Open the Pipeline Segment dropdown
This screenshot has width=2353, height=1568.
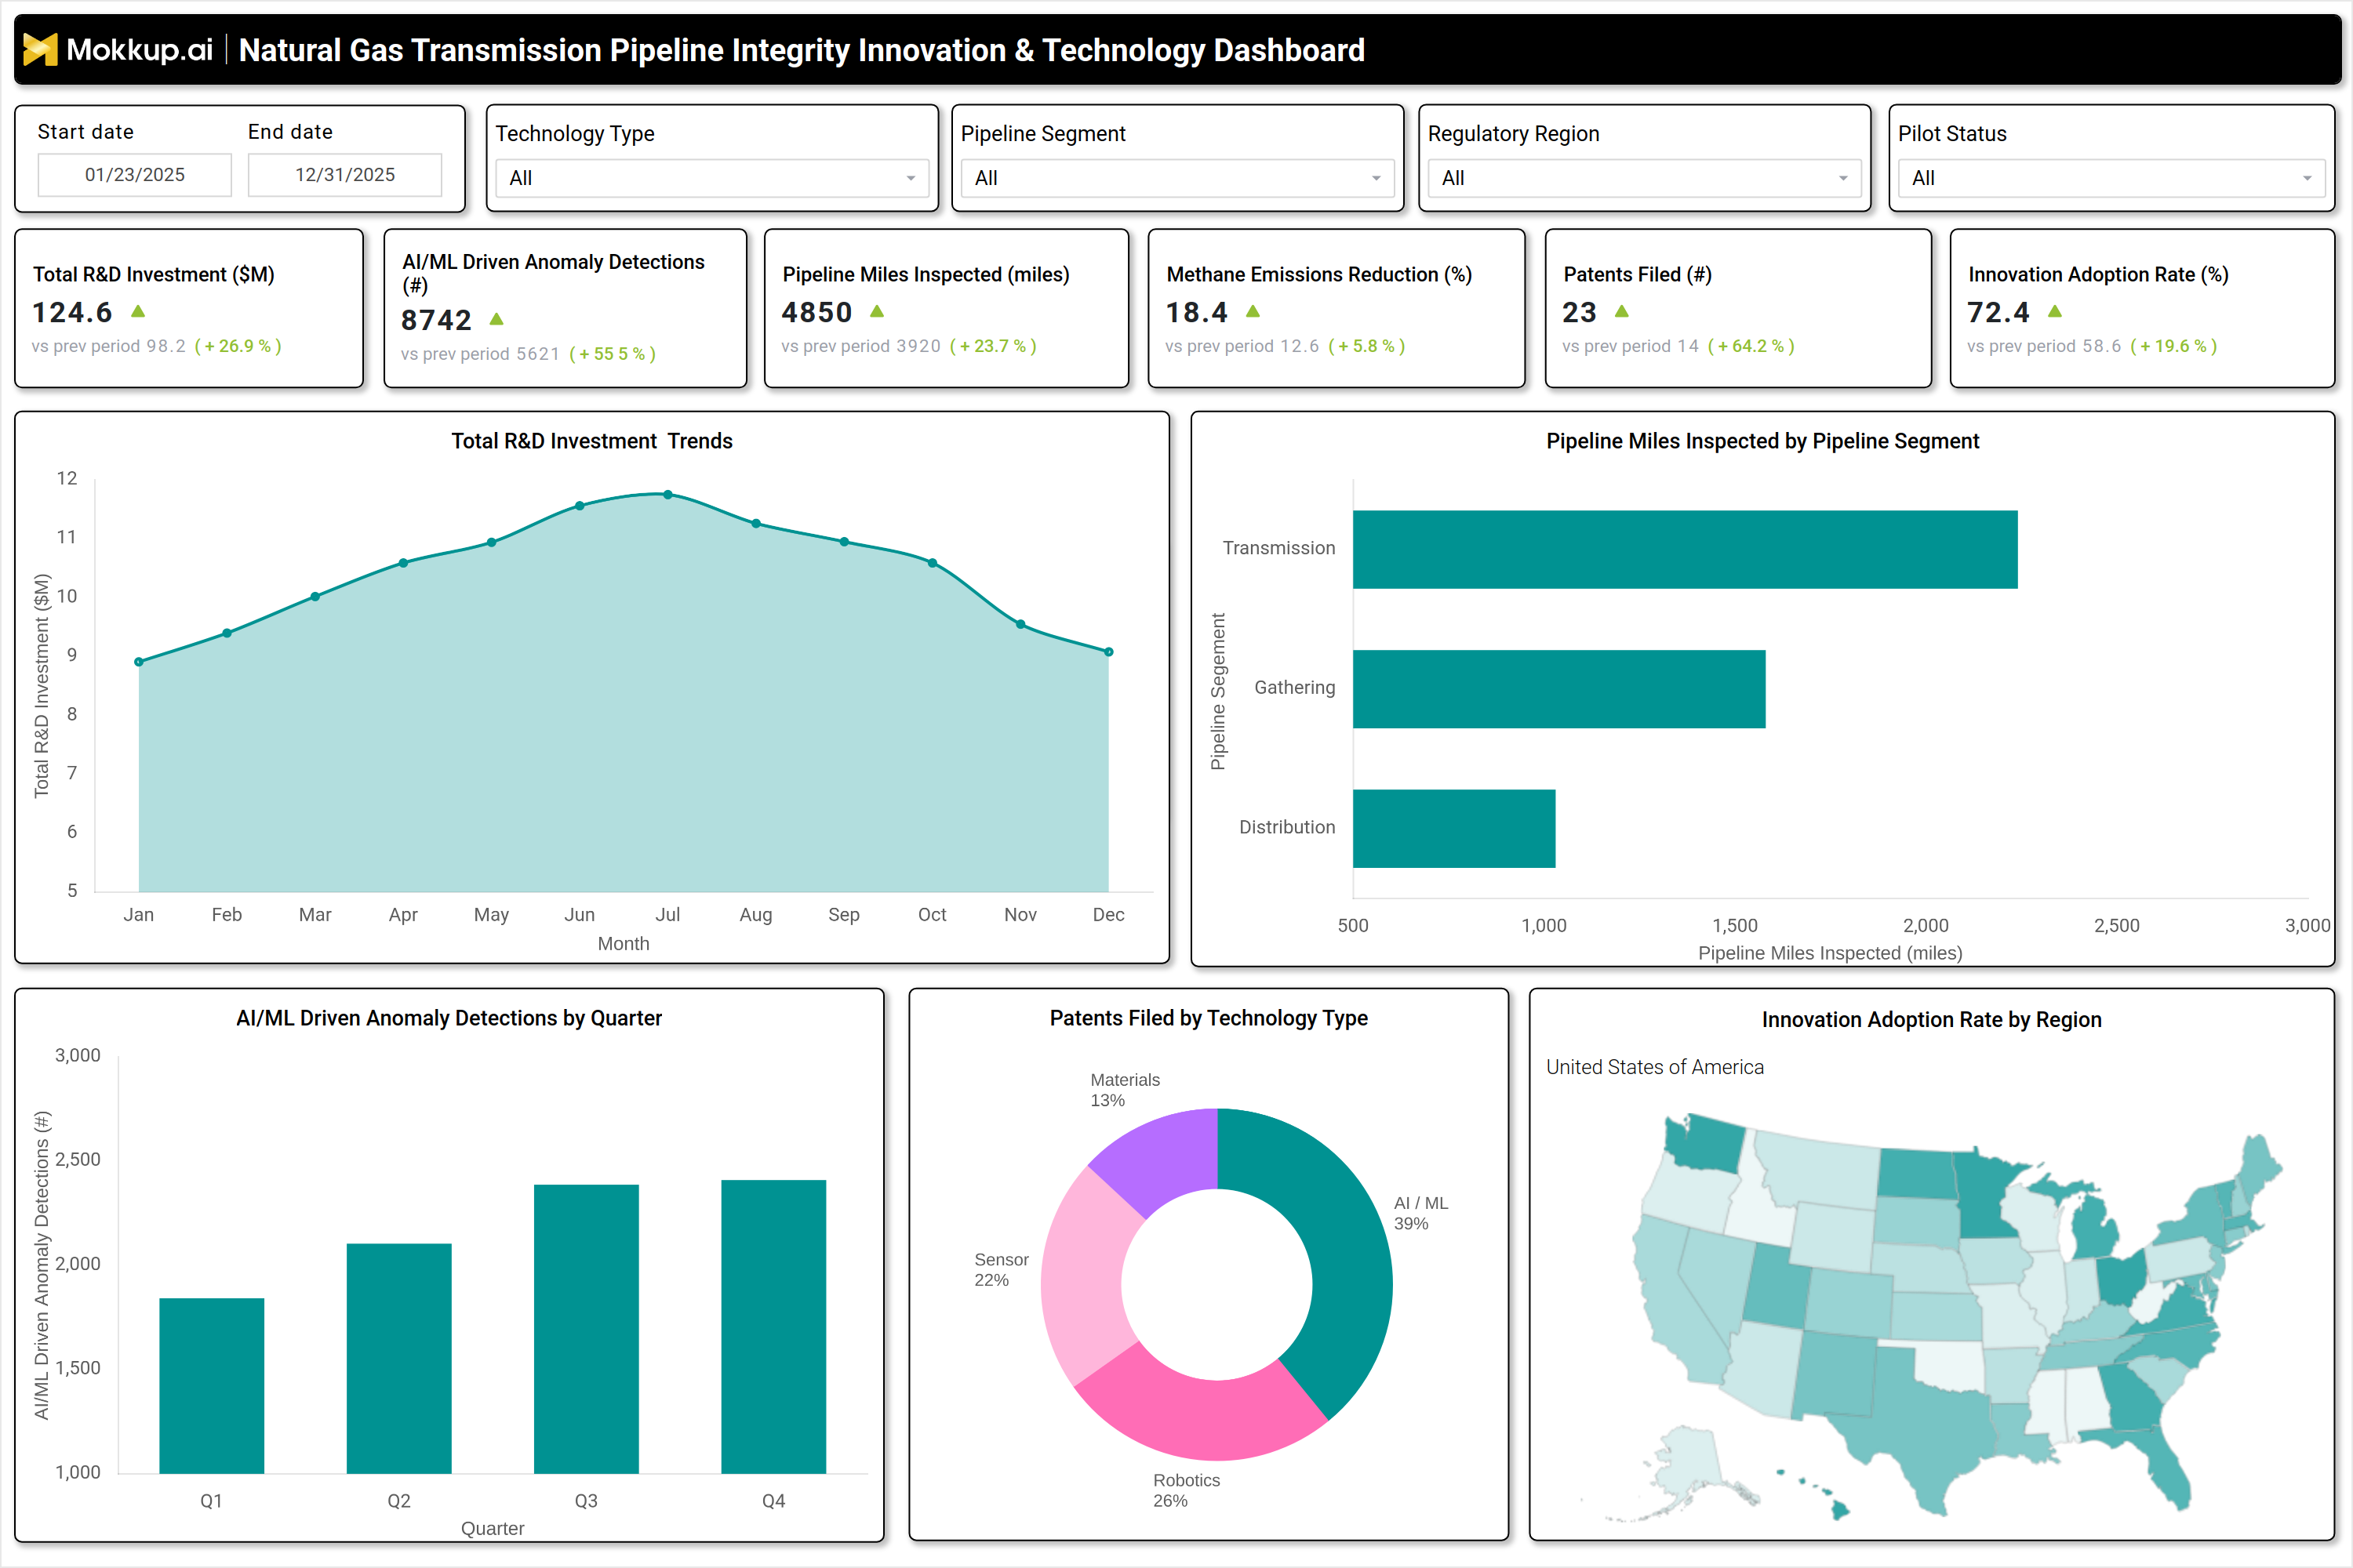pyautogui.click(x=1177, y=178)
